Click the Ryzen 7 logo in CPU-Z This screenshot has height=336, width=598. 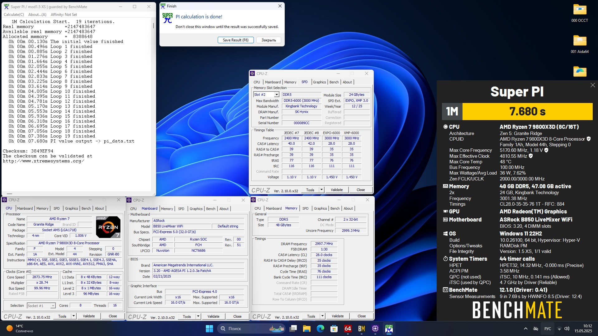click(108, 227)
